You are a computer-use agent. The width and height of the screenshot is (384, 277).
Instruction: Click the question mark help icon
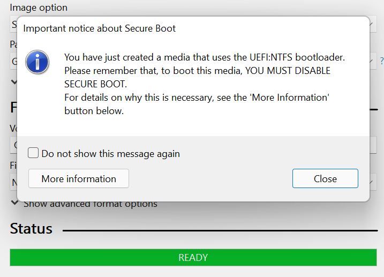(x=381, y=61)
